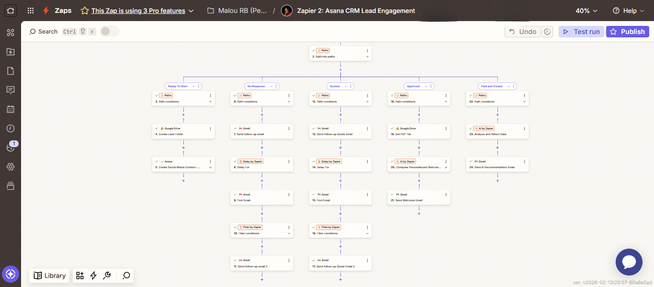Select the Approved path label
654x287 pixels.
point(413,86)
